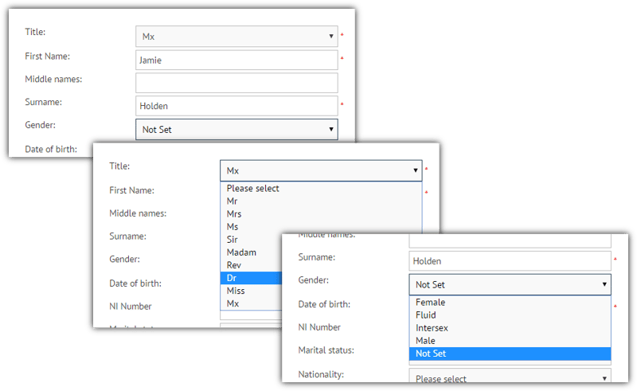
Task: Click 'NI Number' label in middle panel
Action: click(130, 306)
